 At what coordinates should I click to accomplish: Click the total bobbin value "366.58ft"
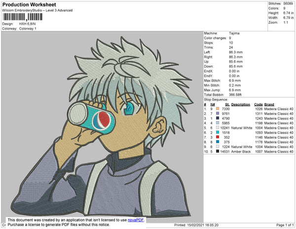pyautogui.click(x=235, y=95)
